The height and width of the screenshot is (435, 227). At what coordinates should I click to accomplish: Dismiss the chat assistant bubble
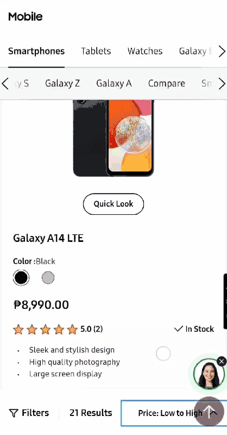pos(222,361)
